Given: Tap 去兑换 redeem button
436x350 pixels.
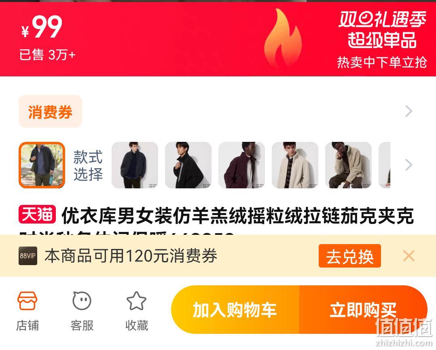Looking at the screenshot, I should [x=350, y=256].
